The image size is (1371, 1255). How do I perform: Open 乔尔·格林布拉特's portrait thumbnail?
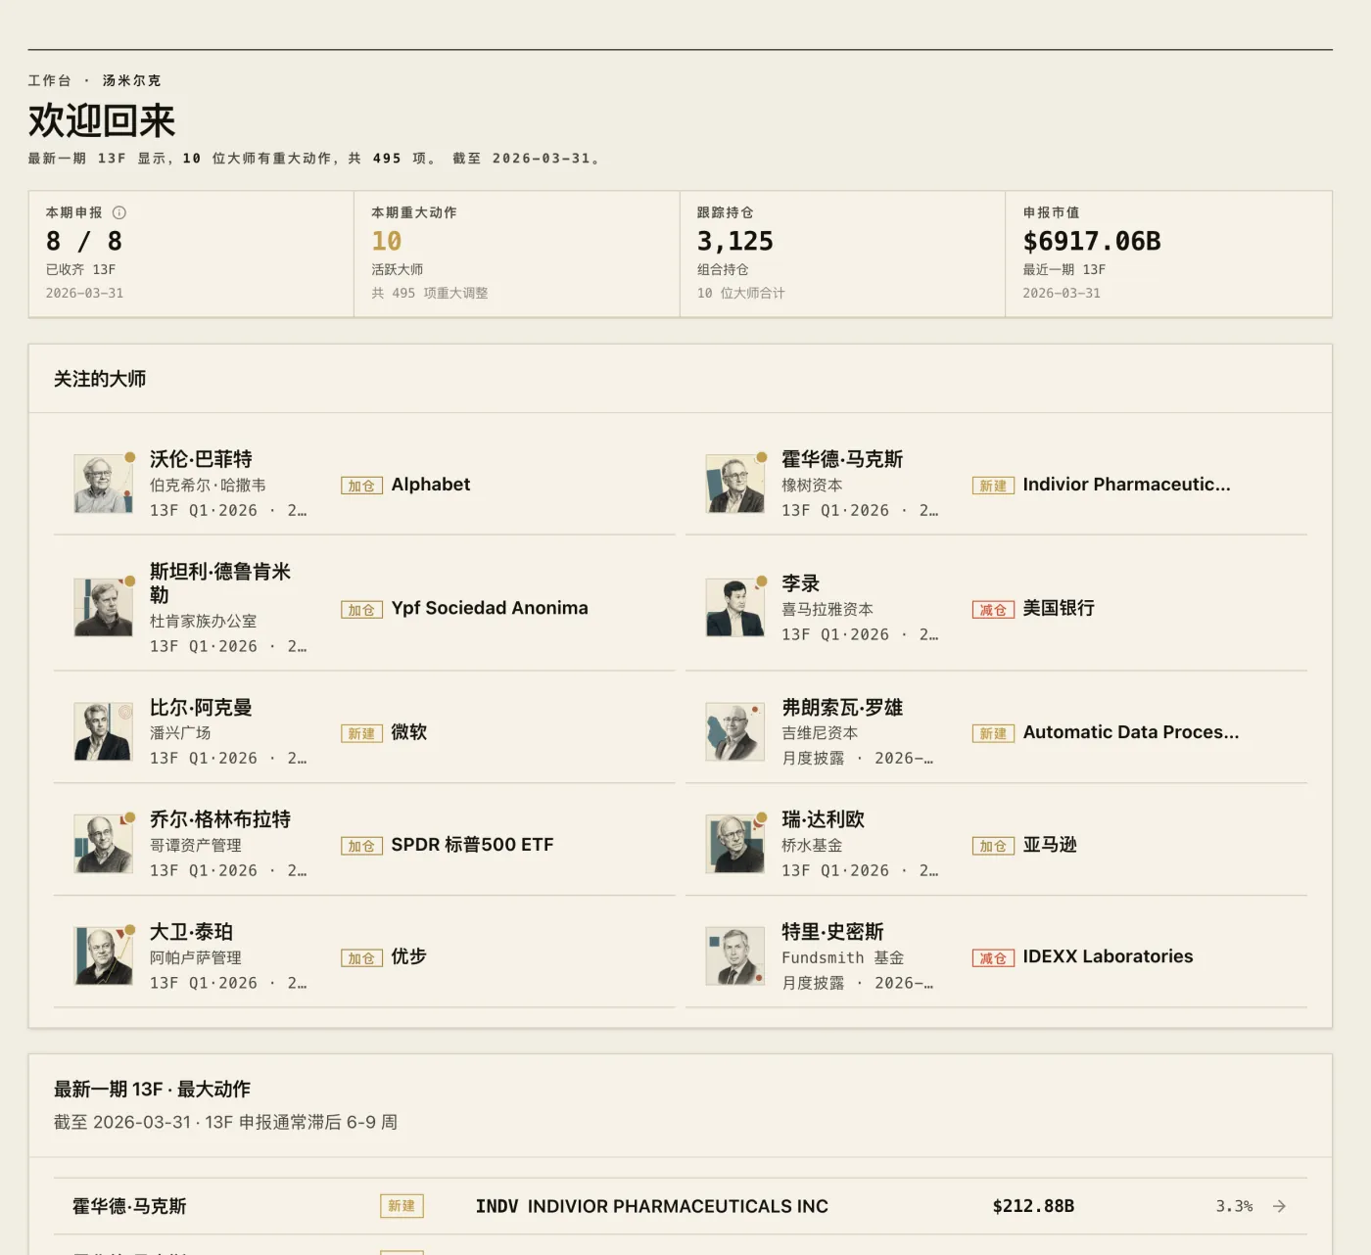103,844
